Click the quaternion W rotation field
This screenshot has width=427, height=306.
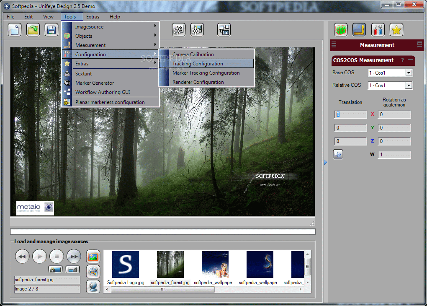point(394,154)
